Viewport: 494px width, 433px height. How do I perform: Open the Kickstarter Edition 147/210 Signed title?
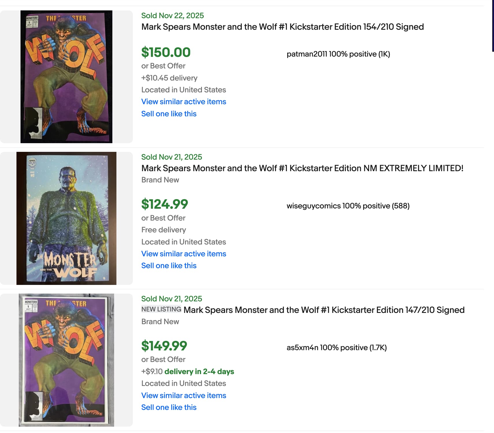[x=324, y=310]
